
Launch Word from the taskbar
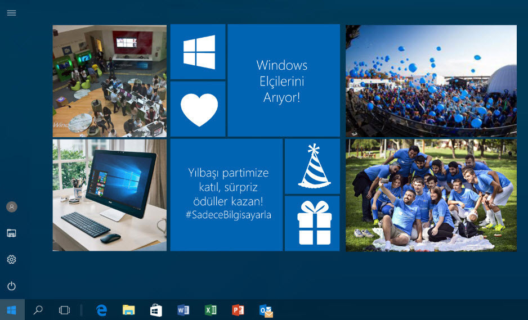183,310
